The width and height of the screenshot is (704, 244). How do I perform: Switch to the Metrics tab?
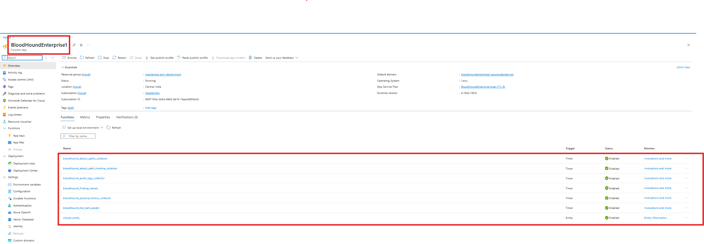[85, 117]
